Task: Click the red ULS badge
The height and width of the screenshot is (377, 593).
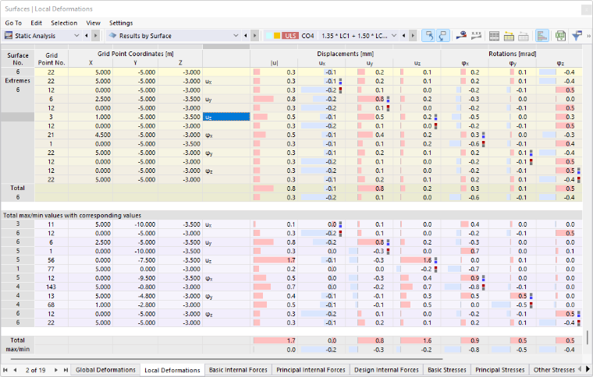Action: [x=290, y=36]
